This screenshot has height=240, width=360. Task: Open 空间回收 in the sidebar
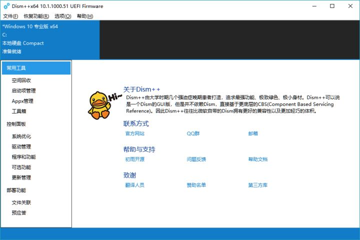pos(21,80)
